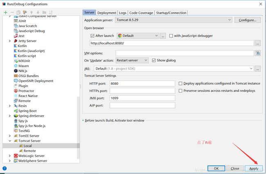Click the green plus Add Configuration icon
This screenshot has height=174, width=266.
pos(5,12)
